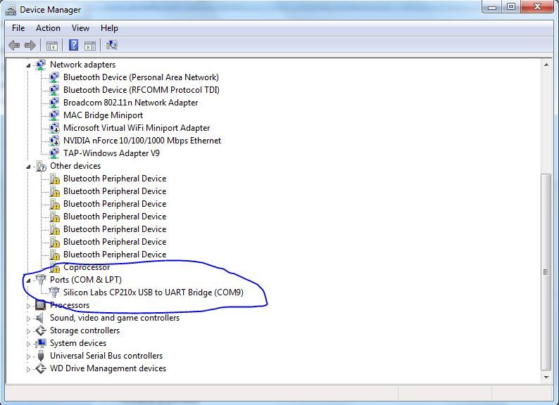The width and height of the screenshot is (559, 405).
Task: Open the Action menu
Action: (48, 28)
